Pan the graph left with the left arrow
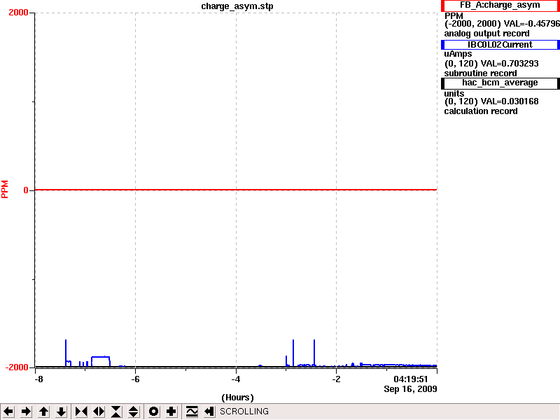The width and height of the screenshot is (560, 420). point(8,412)
